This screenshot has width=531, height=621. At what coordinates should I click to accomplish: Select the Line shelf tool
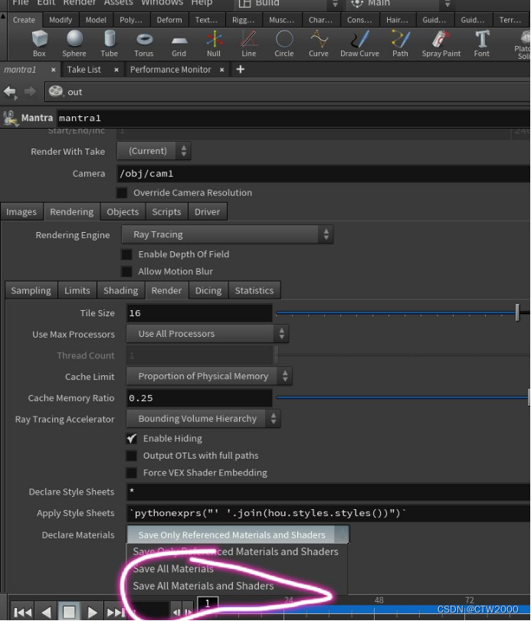(249, 44)
